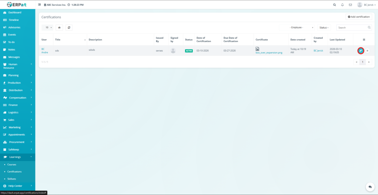378x195 pixels.
Task: Open the Employee filter dropdown
Action: [x=301, y=28]
